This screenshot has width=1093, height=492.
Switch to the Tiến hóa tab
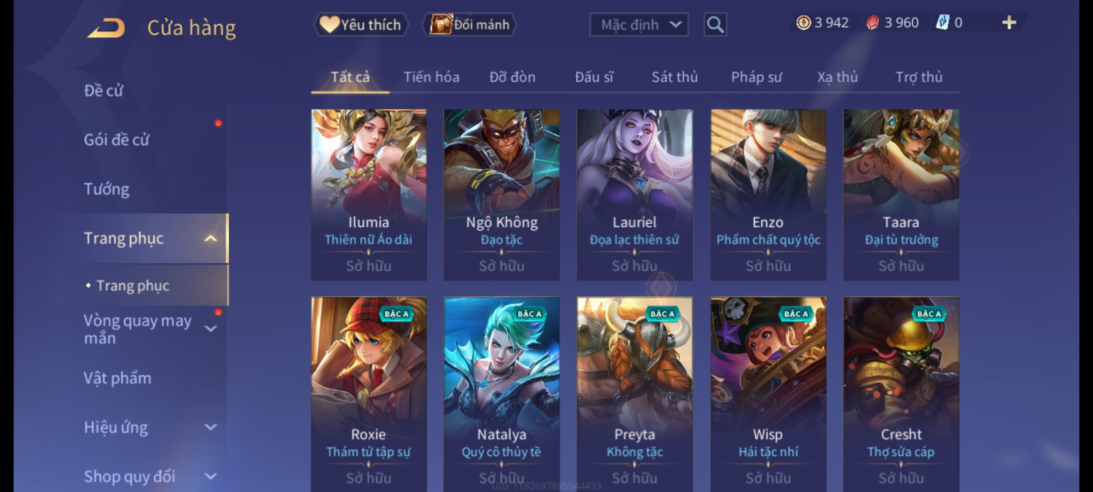431,77
